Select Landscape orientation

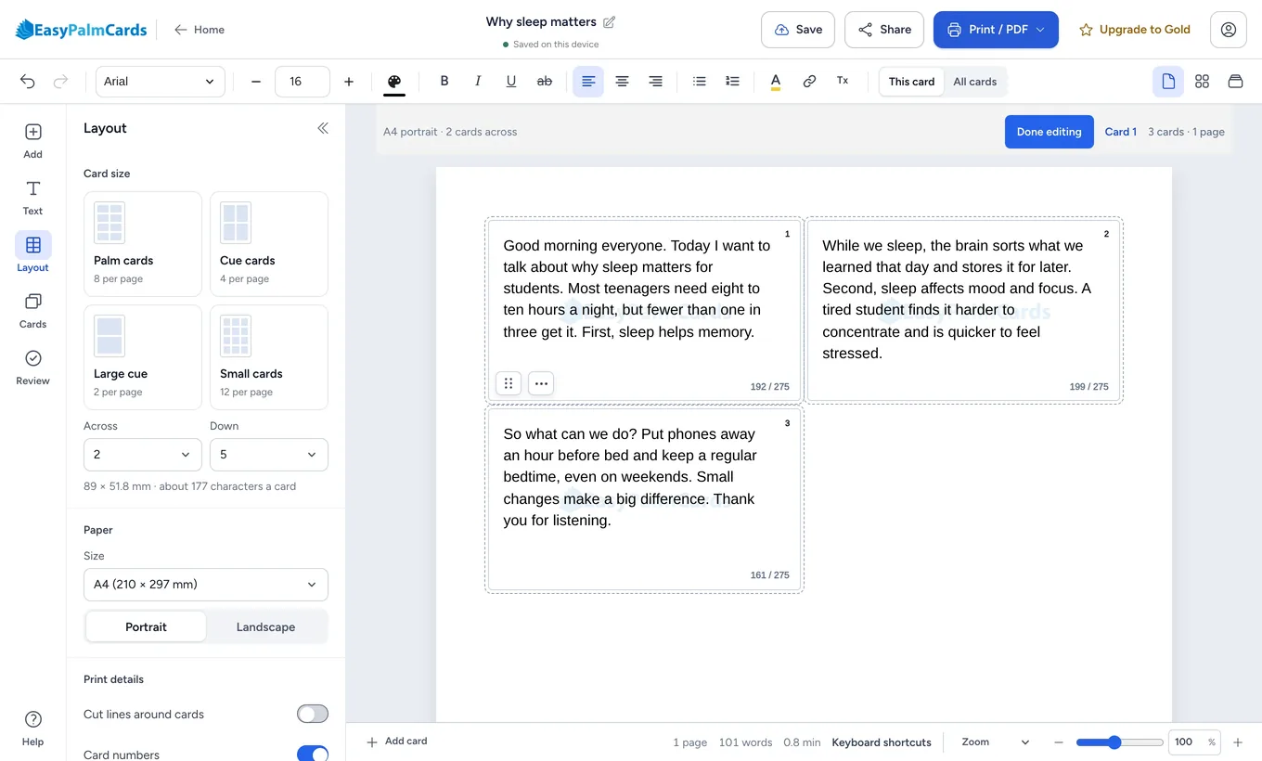pyautogui.click(x=265, y=627)
